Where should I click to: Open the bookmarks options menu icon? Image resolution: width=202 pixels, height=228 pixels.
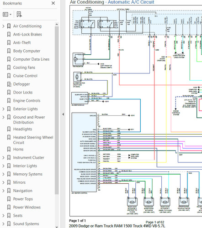[x=7, y=15]
